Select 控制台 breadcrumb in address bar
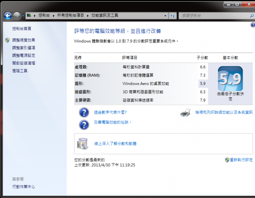 pyautogui.click(x=44, y=15)
